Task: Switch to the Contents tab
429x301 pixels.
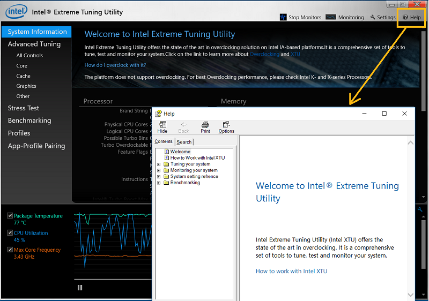Action: click(164, 141)
